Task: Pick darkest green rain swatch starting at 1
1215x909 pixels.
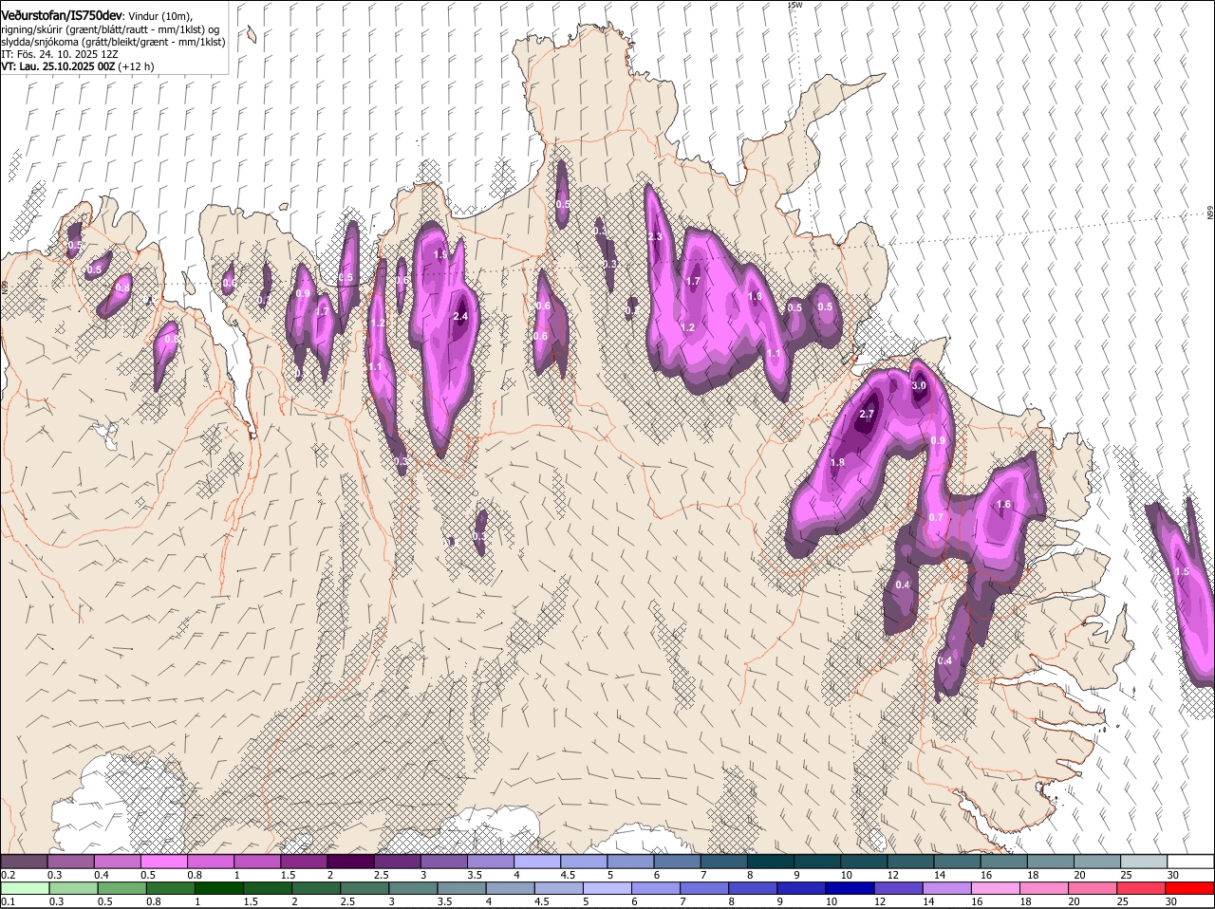Action: point(218,889)
